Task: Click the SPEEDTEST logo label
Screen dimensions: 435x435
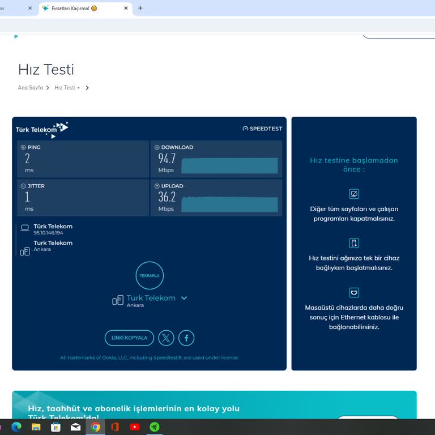Action: (x=262, y=129)
